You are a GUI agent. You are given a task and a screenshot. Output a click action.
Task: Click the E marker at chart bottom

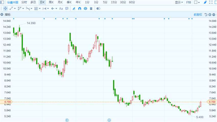point(67,120)
